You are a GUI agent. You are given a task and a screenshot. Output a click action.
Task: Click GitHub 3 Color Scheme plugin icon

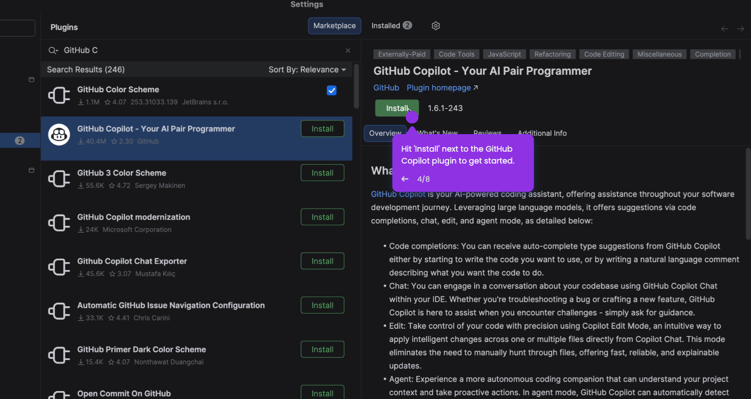coord(59,179)
